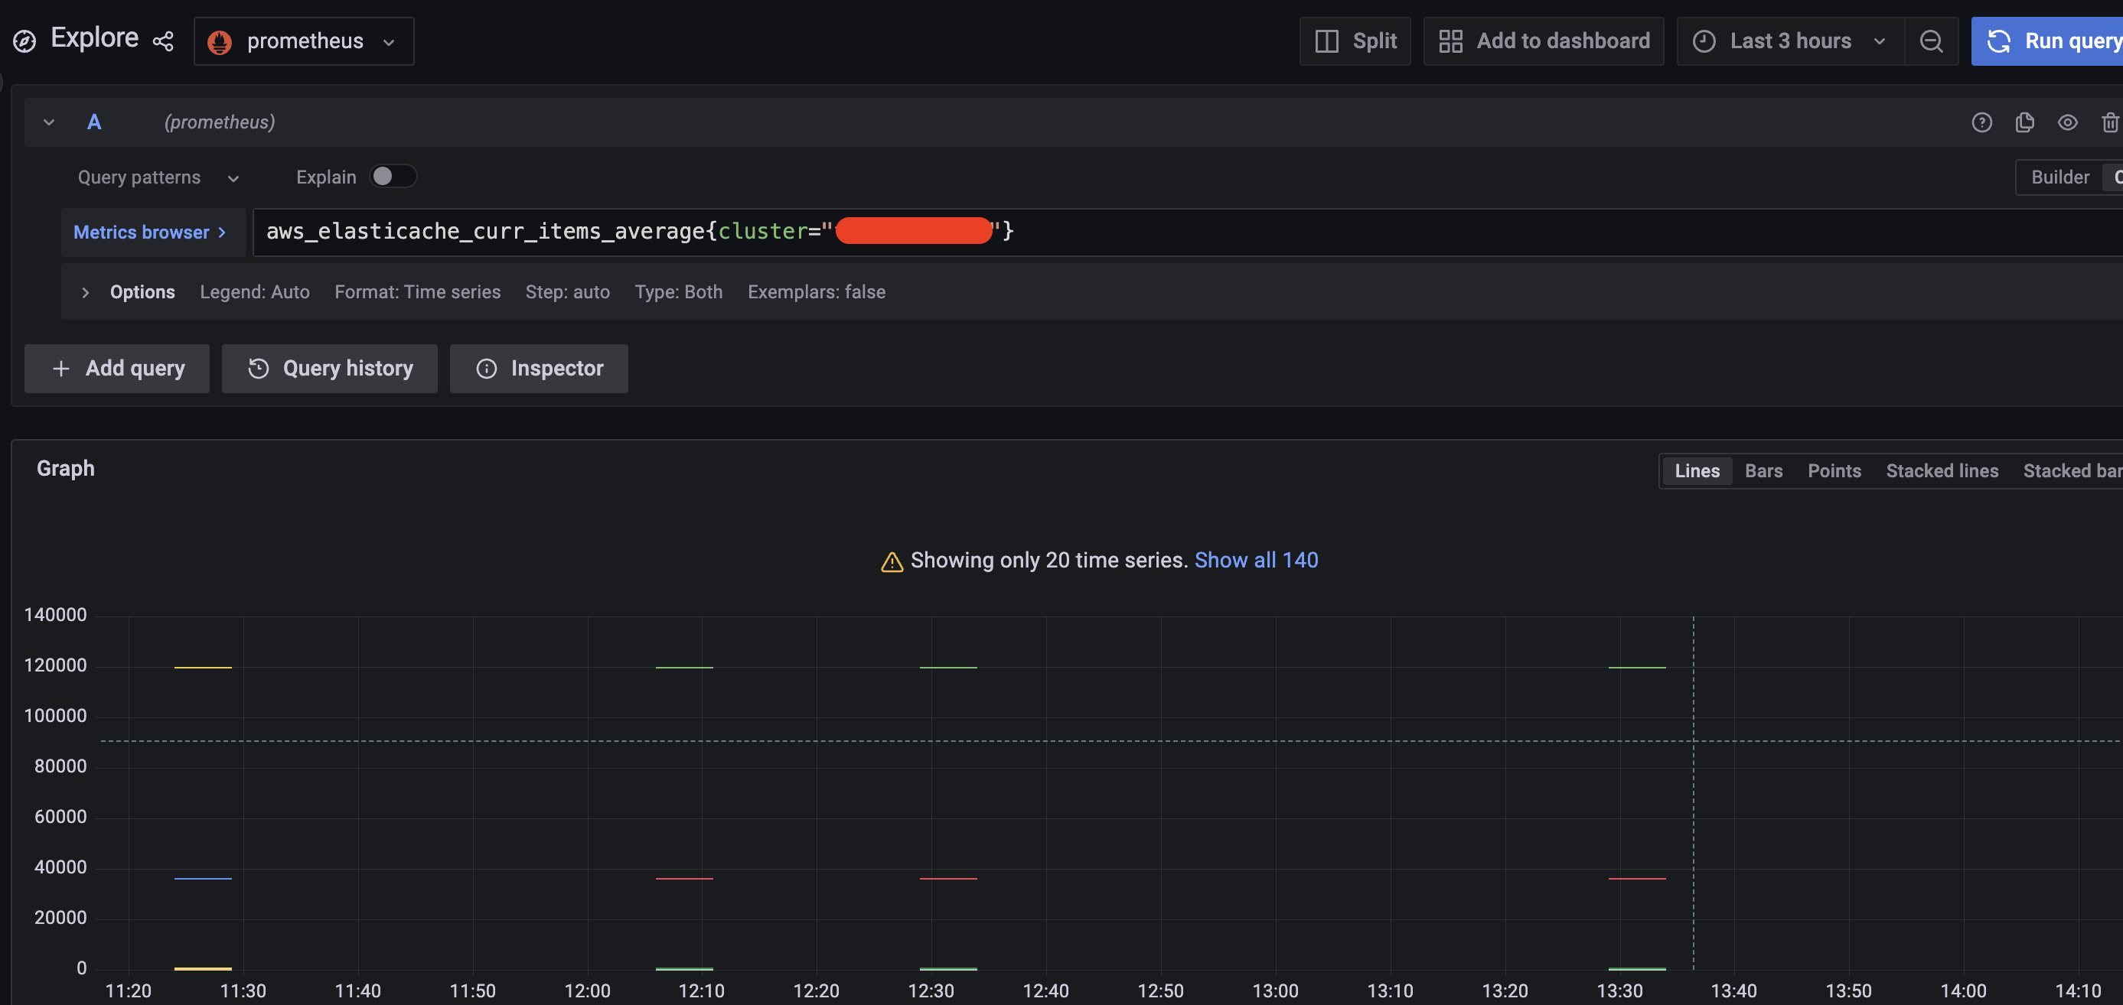This screenshot has height=1005, width=2123.
Task: Hide query A using eye icon
Action: pos(2067,122)
